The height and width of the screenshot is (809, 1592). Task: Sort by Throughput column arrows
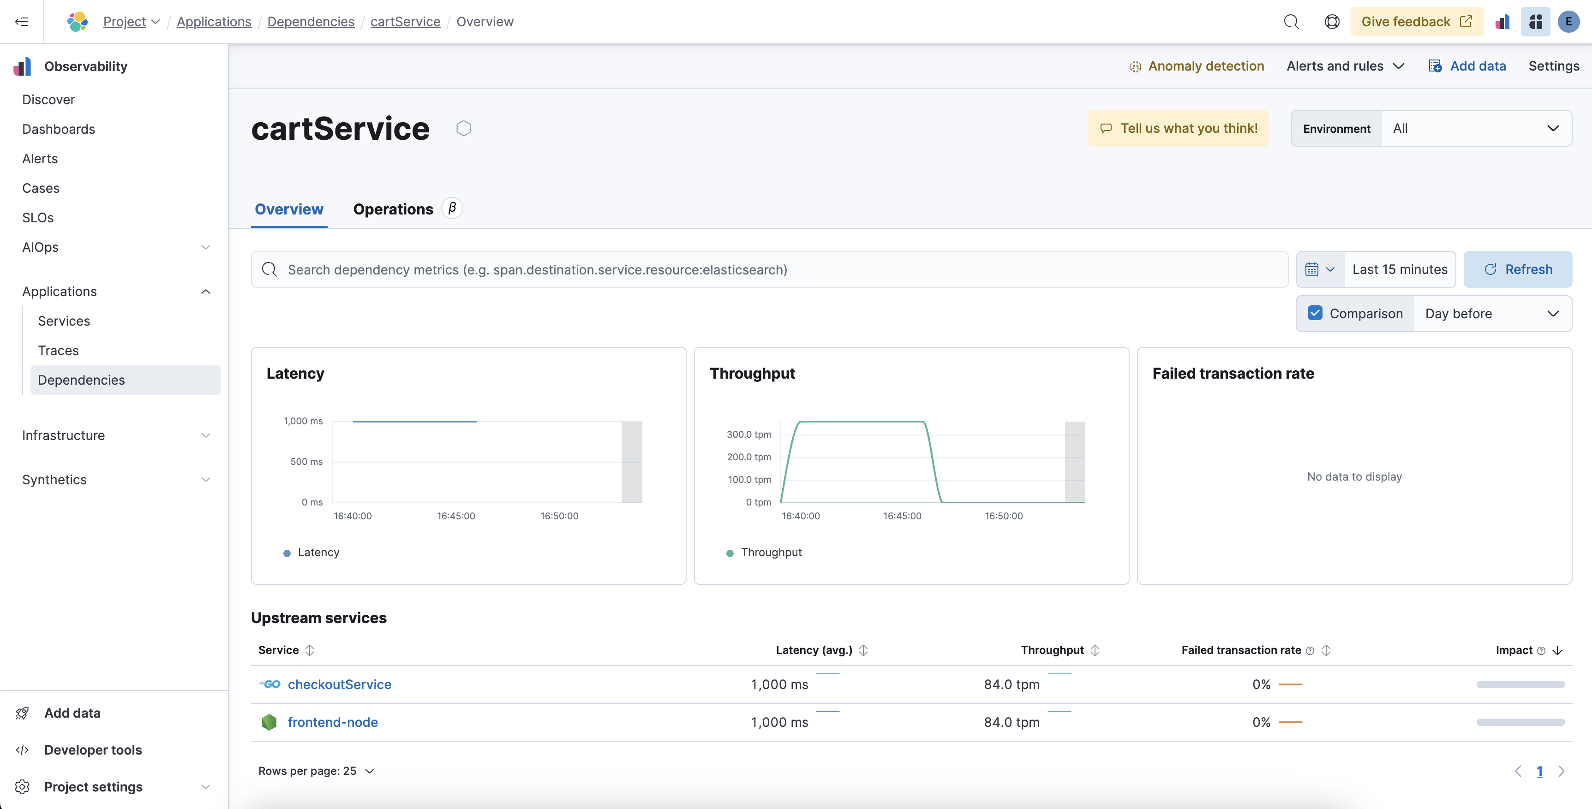1095,650
